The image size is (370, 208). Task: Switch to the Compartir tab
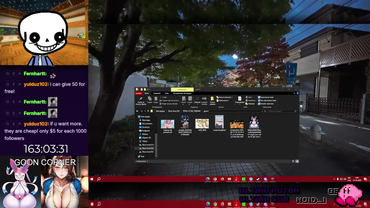tap(157, 93)
